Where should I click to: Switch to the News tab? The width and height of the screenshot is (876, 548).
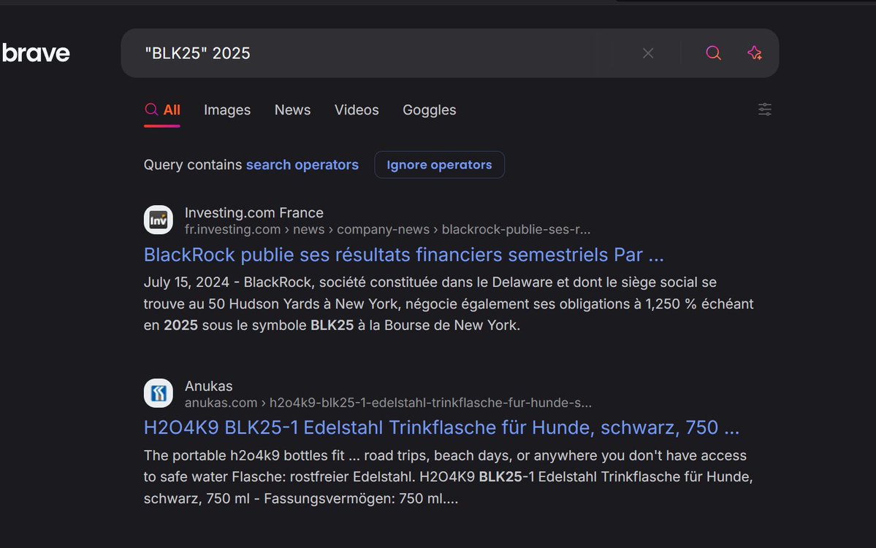click(292, 110)
